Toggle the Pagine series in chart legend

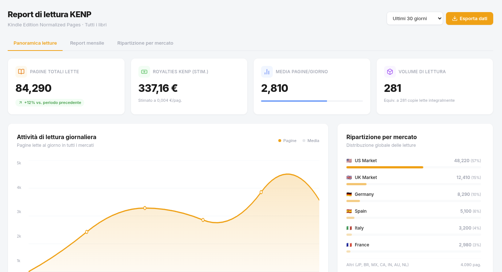(x=287, y=141)
